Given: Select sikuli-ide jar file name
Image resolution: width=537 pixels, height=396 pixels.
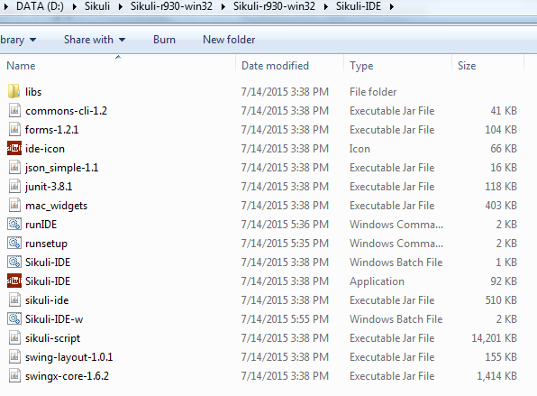Looking at the screenshot, I should coord(47,300).
